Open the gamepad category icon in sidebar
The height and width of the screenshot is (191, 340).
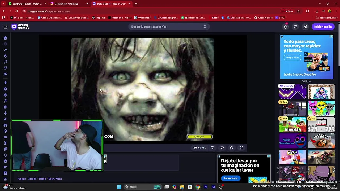pyautogui.click(x=5, y=137)
